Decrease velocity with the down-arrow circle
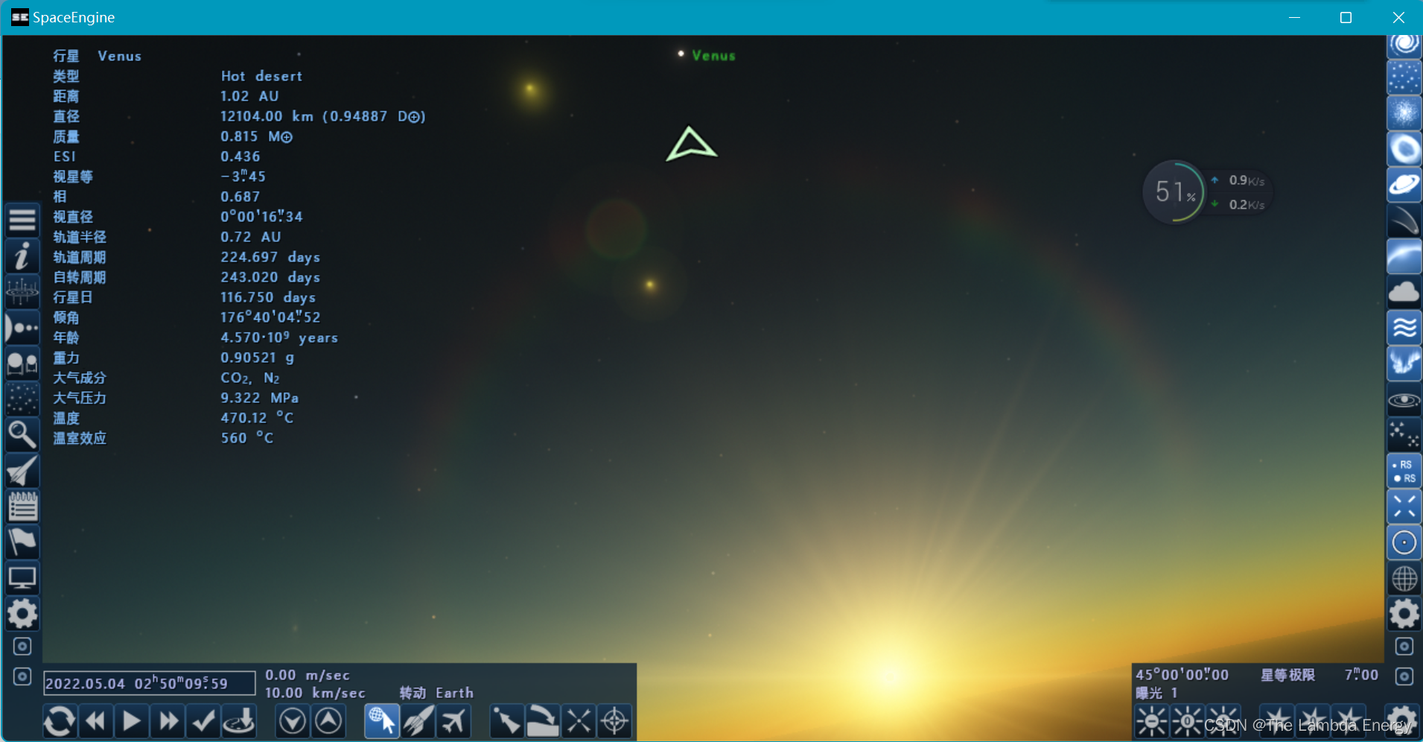The width and height of the screenshot is (1423, 742). [x=293, y=721]
